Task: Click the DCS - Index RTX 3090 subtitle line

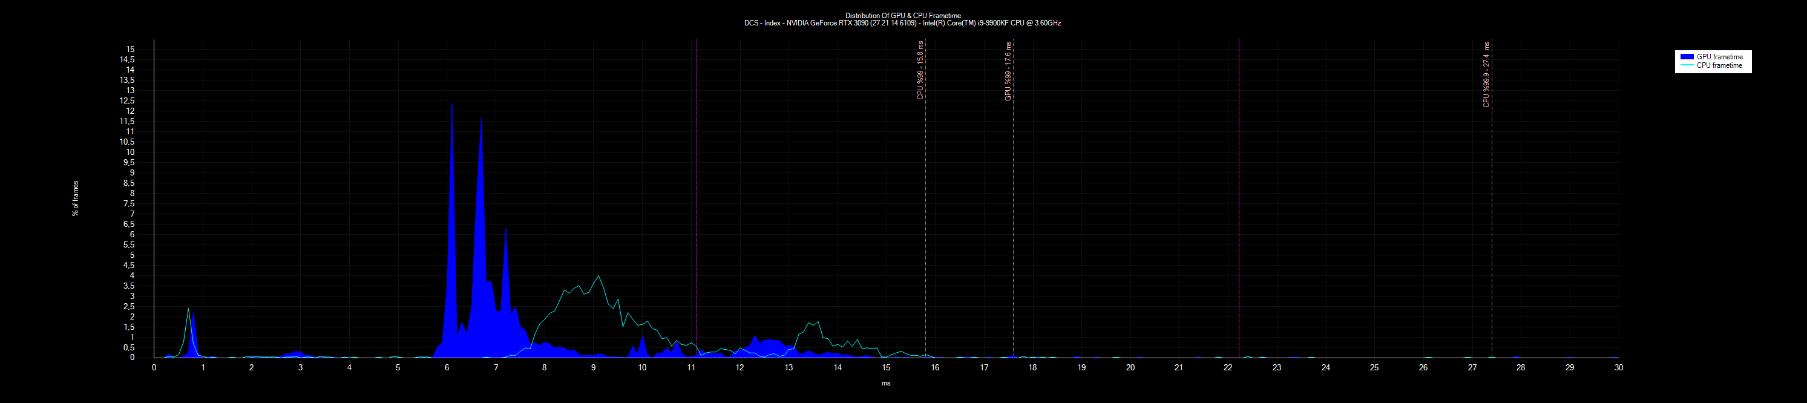Action: pyautogui.click(x=903, y=23)
